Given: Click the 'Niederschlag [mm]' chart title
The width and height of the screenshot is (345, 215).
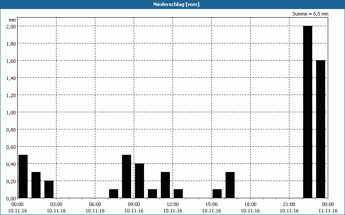Looking at the screenshot, I should click(176, 4).
